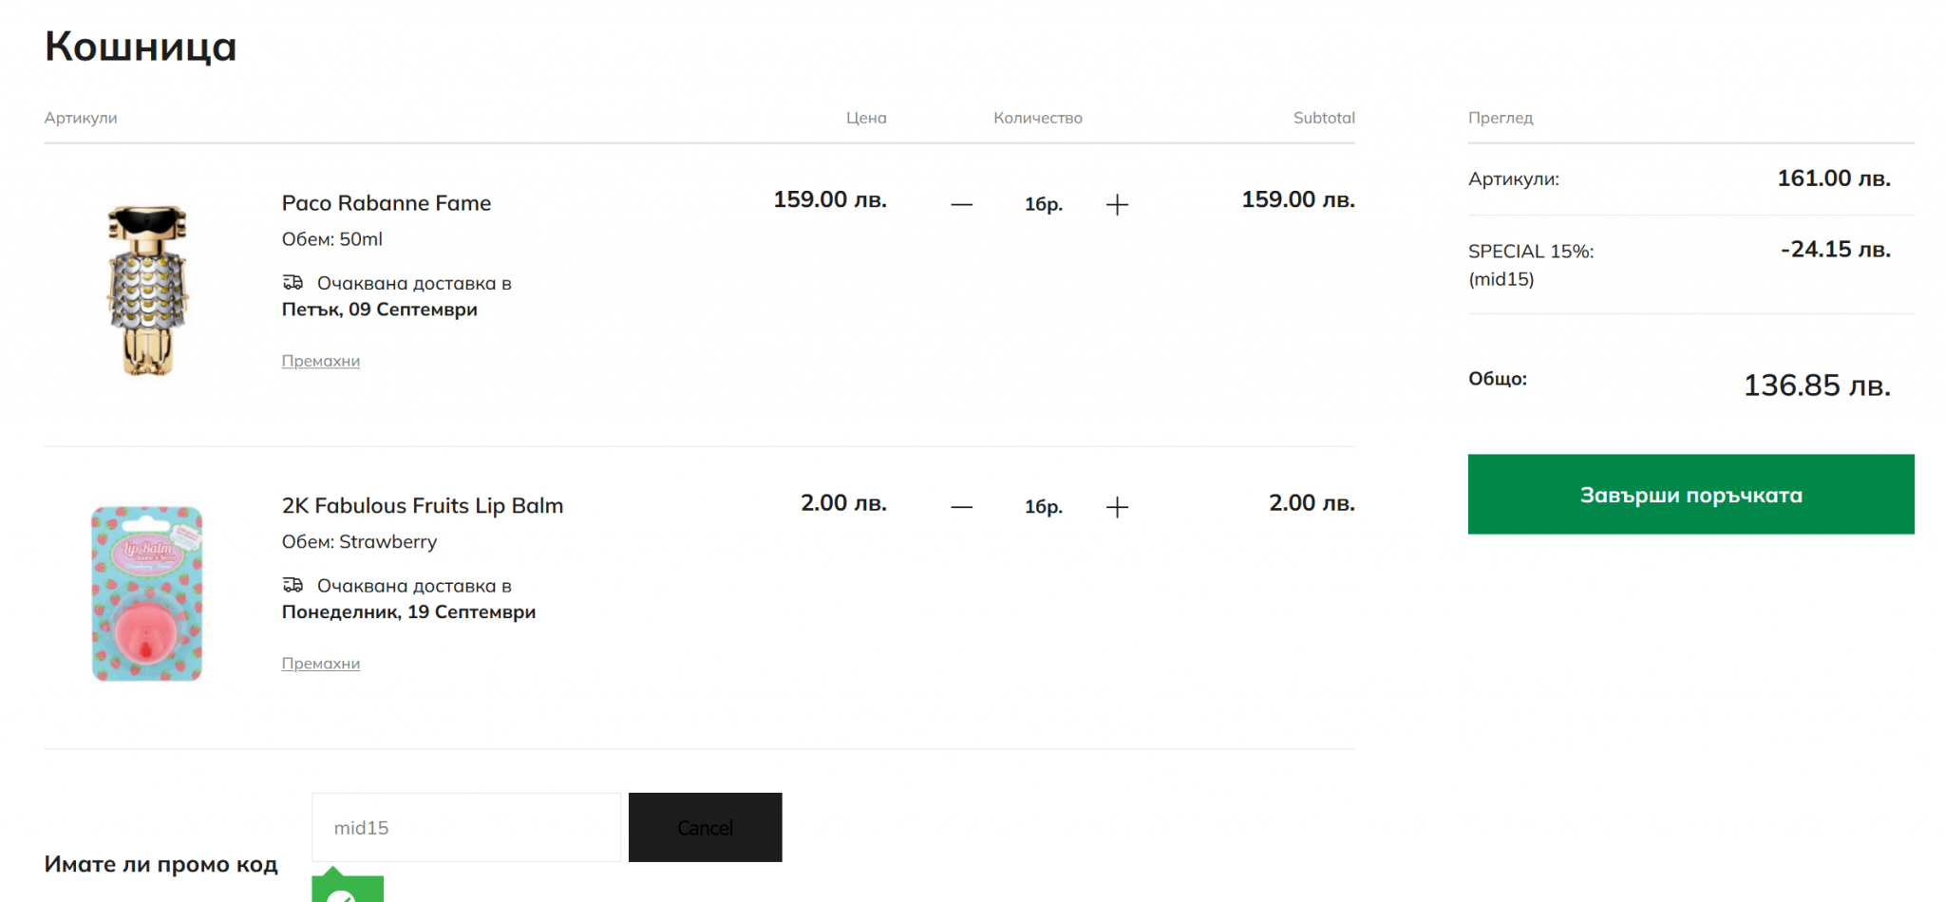Increase Paco Rabanne Fame quantity
The width and height of the screenshot is (1945, 902).
click(x=1117, y=204)
